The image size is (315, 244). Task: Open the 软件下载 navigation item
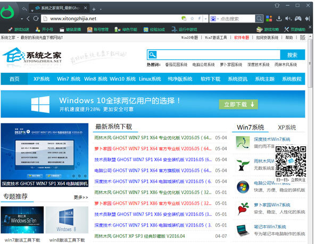[x=210, y=79]
